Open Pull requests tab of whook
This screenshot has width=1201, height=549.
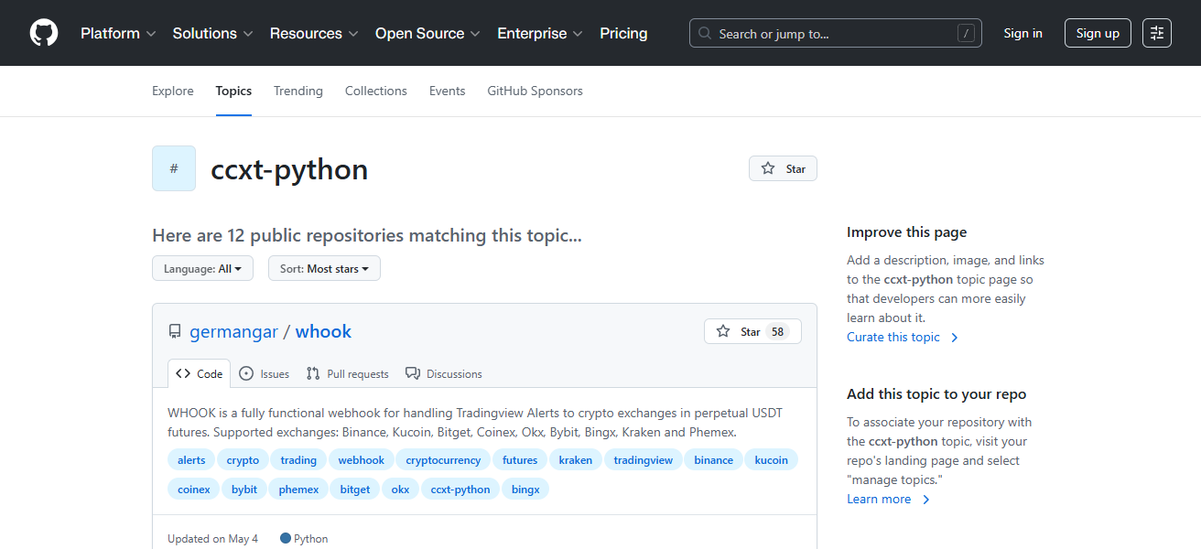(x=348, y=373)
